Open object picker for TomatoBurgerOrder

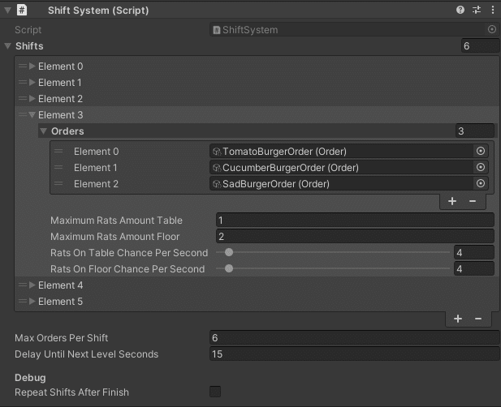click(x=481, y=151)
